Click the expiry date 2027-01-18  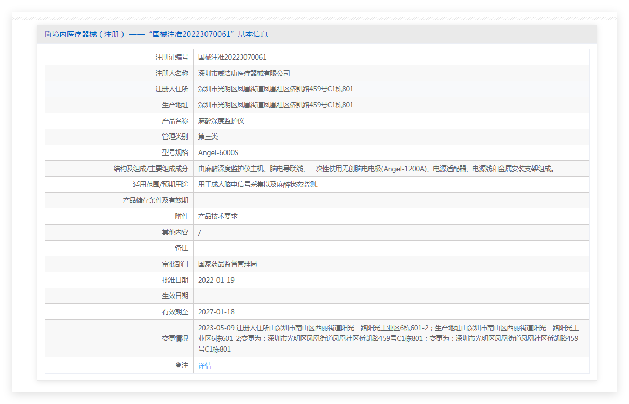click(216, 312)
